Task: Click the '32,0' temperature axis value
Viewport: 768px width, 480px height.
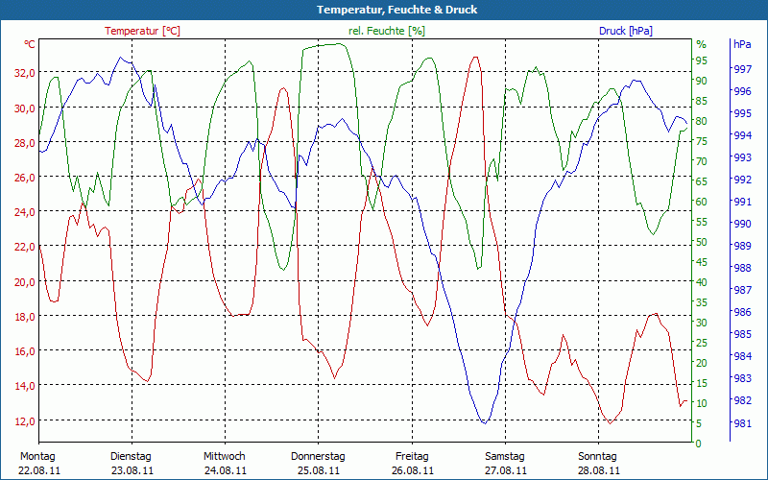Action: click(x=25, y=73)
